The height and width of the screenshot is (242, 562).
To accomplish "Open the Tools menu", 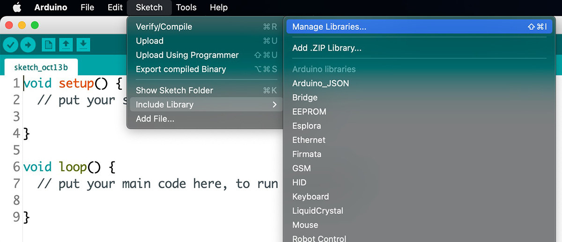I will point(186,7).
